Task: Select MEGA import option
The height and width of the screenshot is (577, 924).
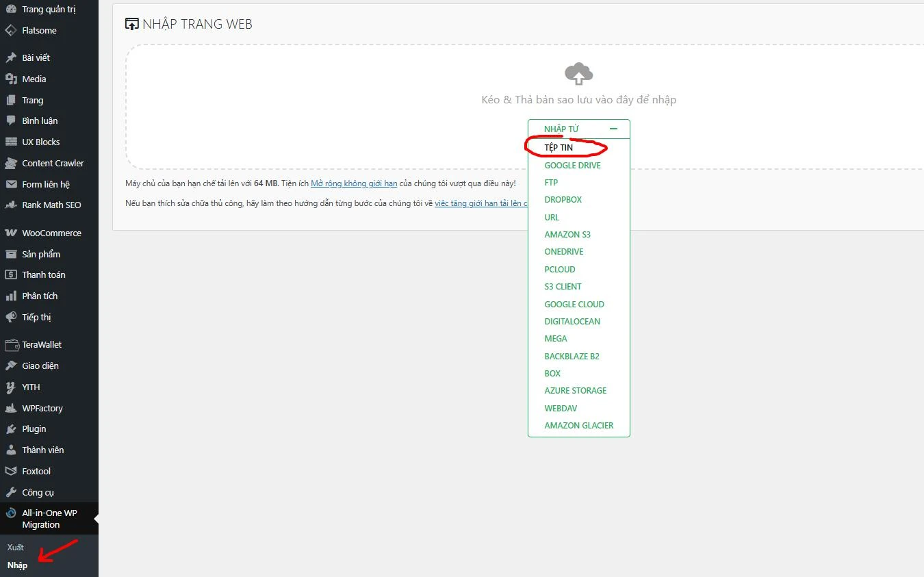Action: pos(556,338)
